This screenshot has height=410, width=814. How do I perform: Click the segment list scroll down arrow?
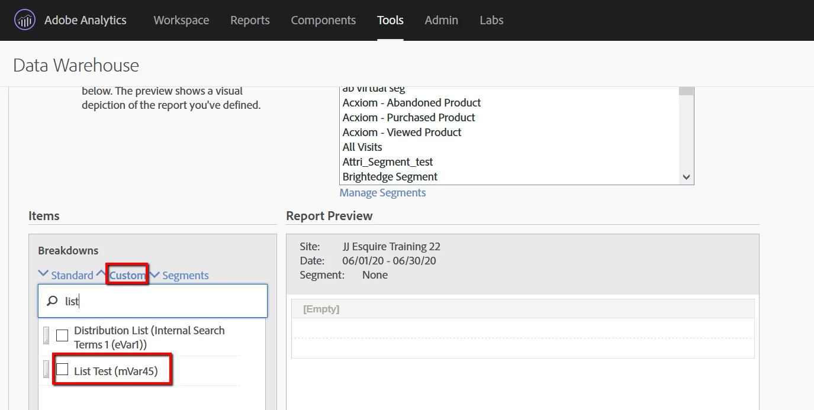[x=686, y=177]
